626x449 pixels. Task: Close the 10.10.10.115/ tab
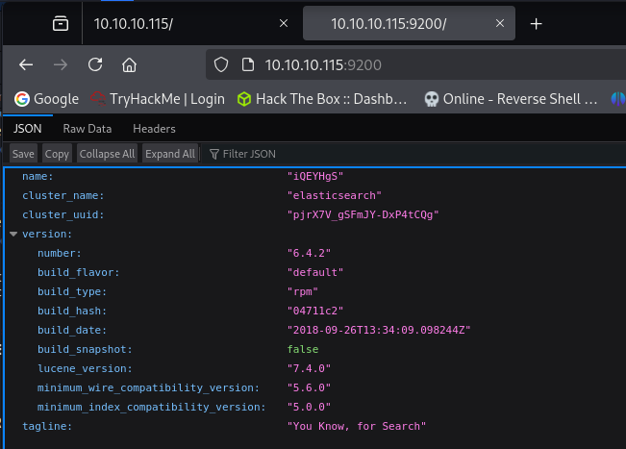coord(284,23)
